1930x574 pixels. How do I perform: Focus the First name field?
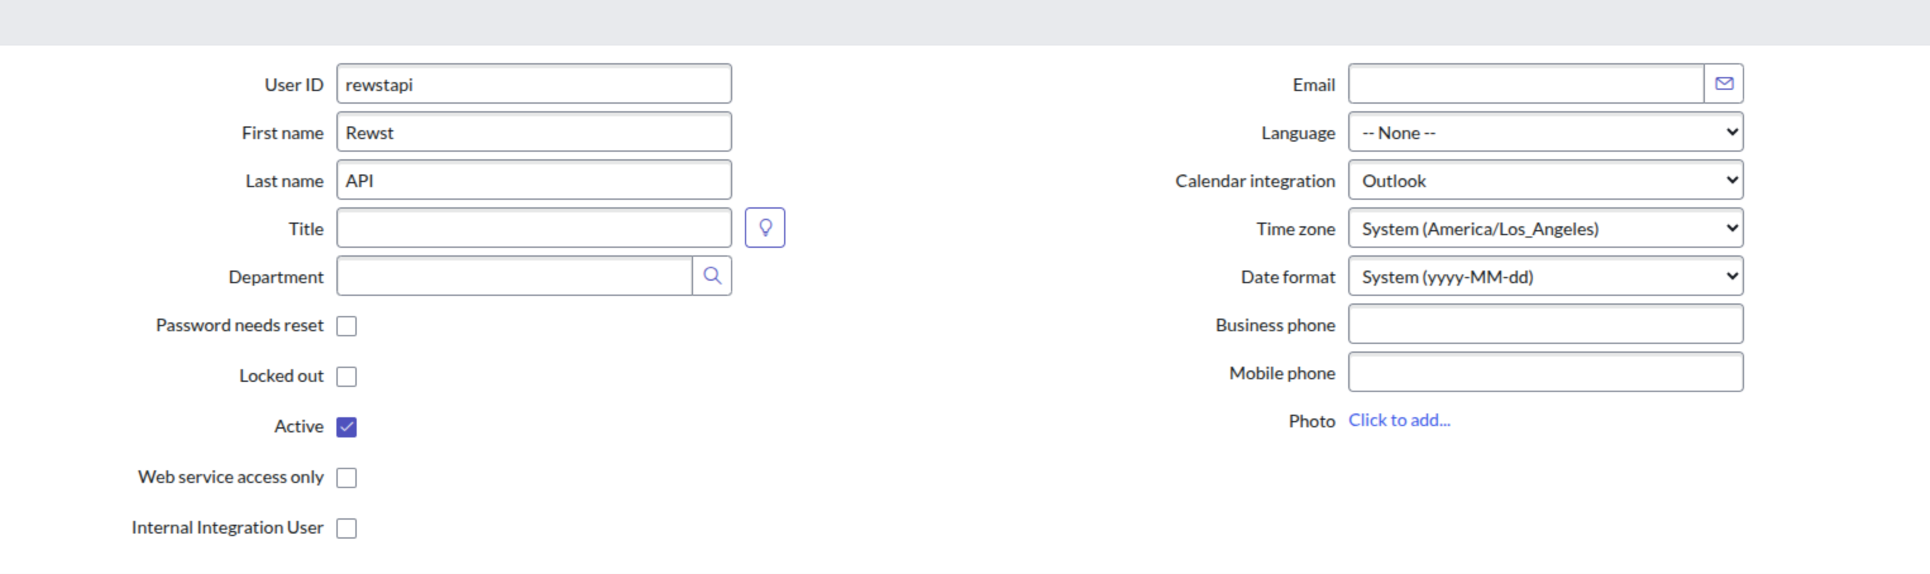point(534,133)
